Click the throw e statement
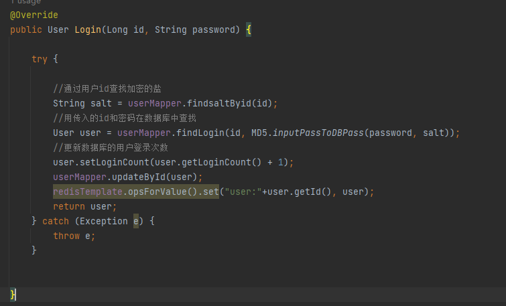 74,236
